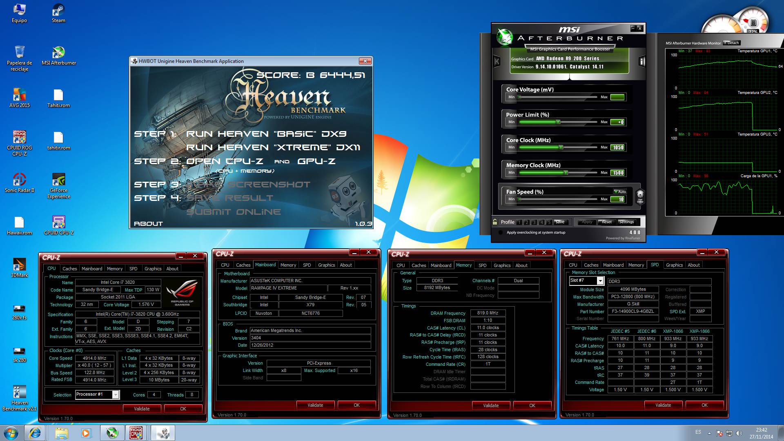The image size is (784, 441).
Task: Open the Steam desktop shortcut
Action: 58,13
